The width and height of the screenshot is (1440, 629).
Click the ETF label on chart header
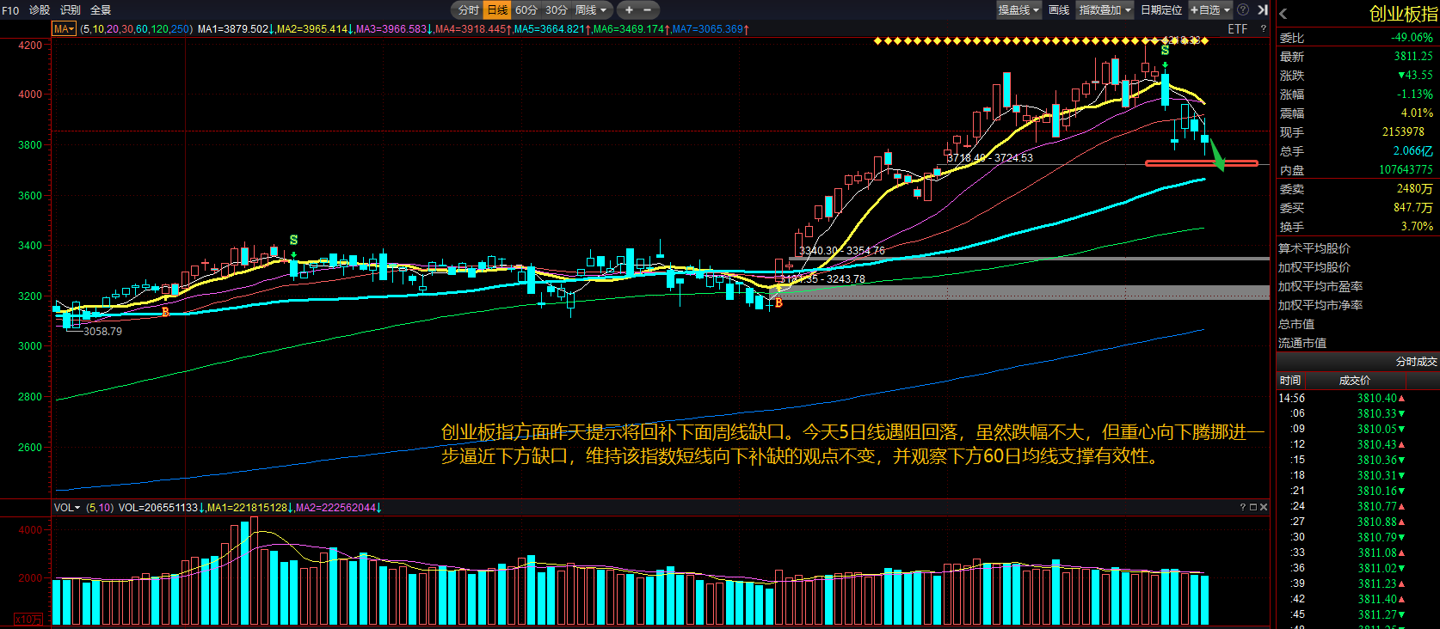coord(1237,29)
